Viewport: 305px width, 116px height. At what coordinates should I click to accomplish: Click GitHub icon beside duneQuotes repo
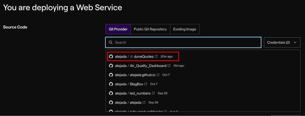click(111, 57)
